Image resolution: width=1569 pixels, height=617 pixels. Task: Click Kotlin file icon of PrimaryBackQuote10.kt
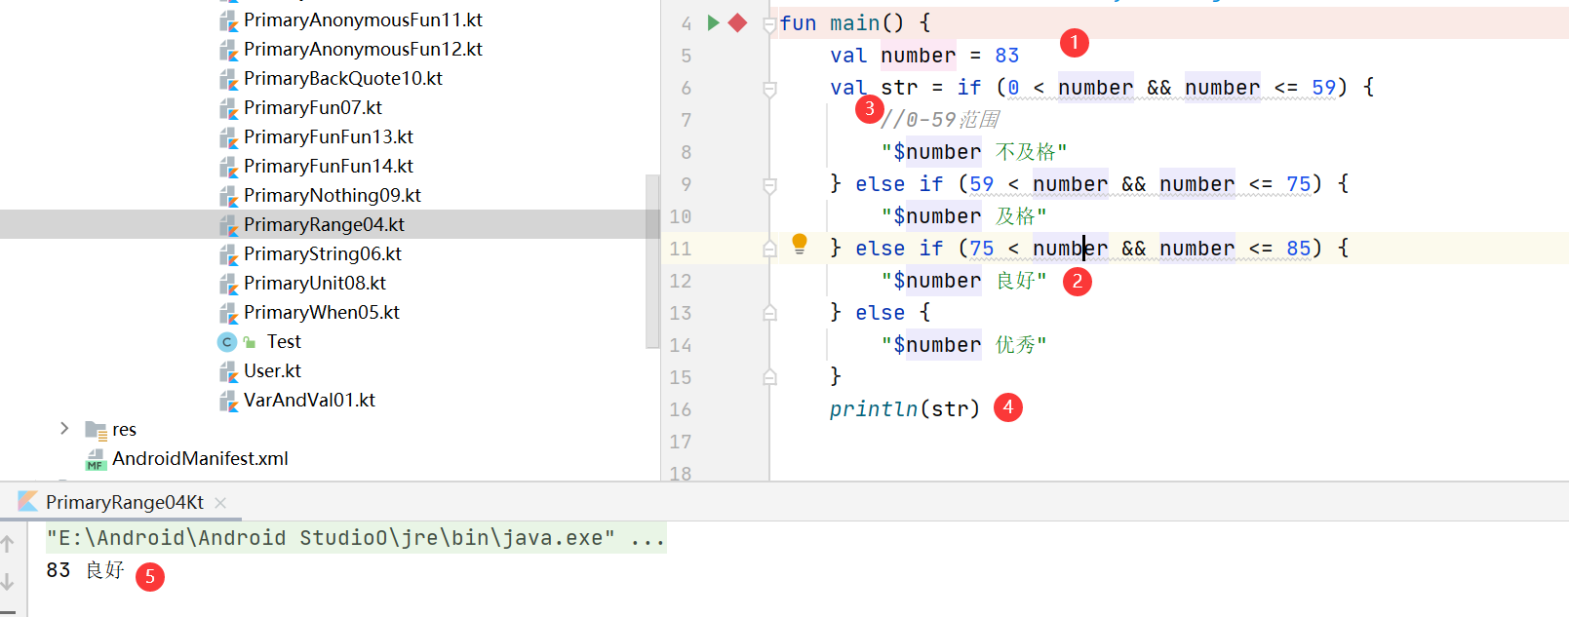pos(228,79)
